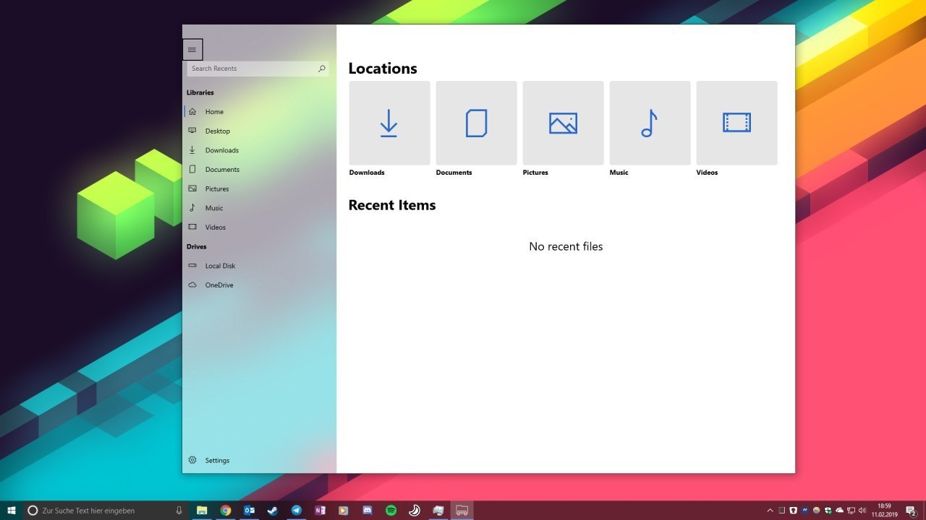Open the Downloads location tile

point(389,123)
